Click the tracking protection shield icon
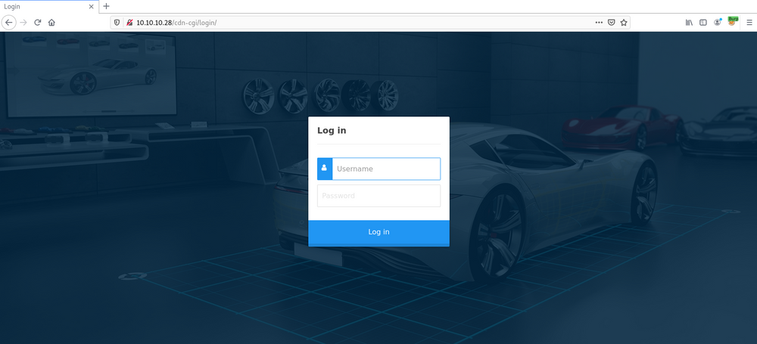Screen dimensions: 757x344 click(117, 23)
